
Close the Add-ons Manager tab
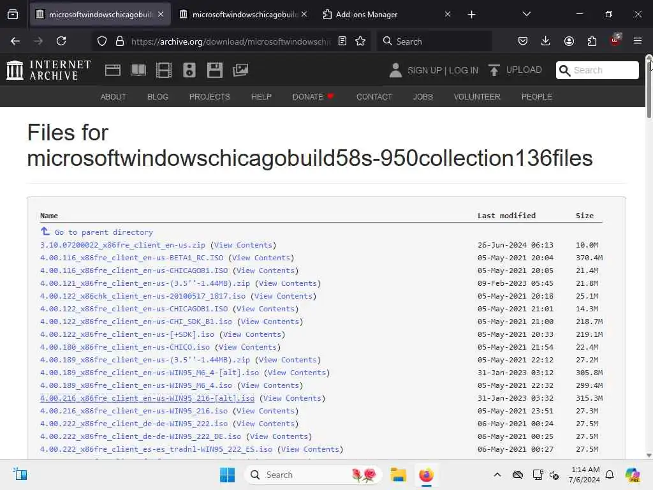click(x=448, y=15)
